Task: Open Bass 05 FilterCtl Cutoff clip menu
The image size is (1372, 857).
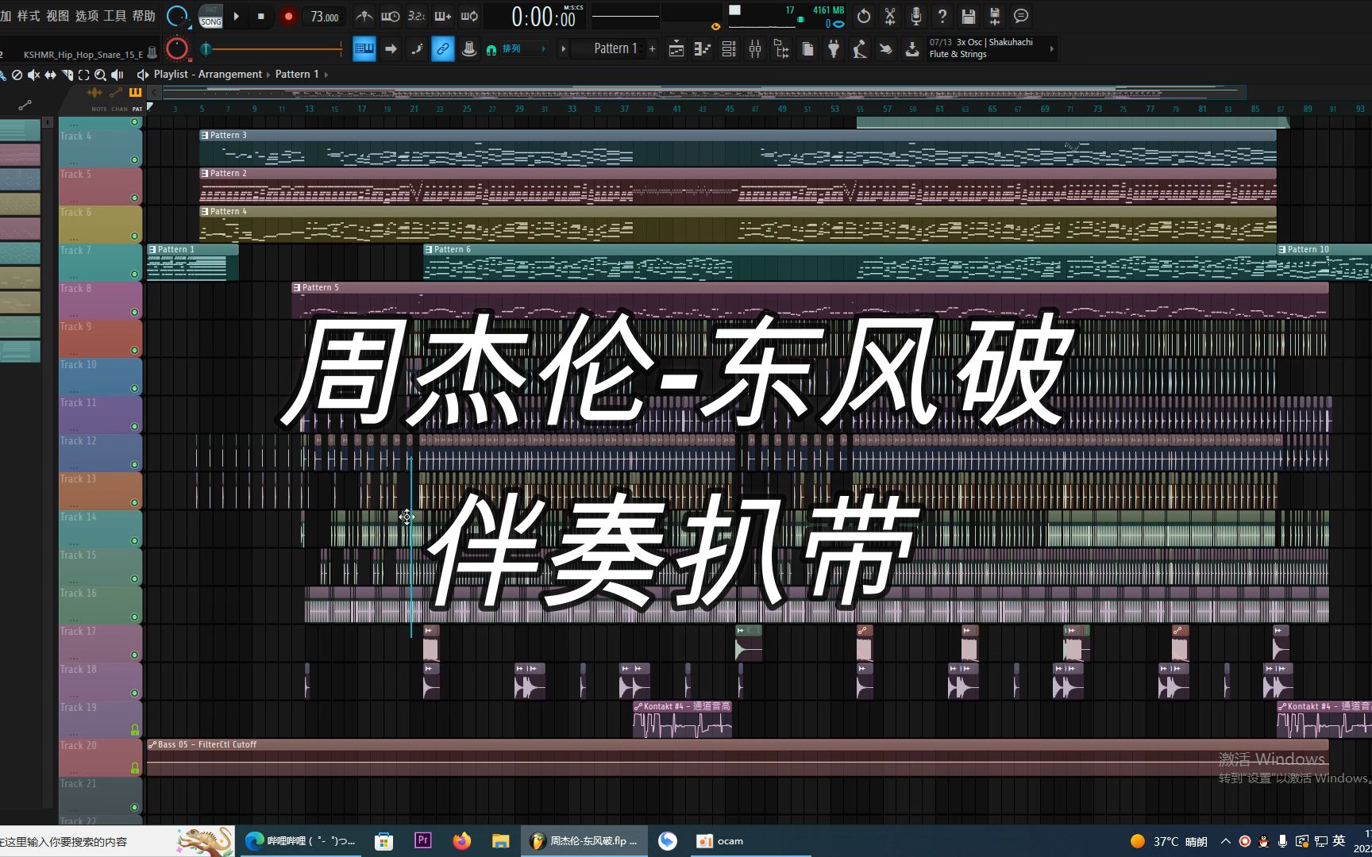Action: (x=152, y=745)
